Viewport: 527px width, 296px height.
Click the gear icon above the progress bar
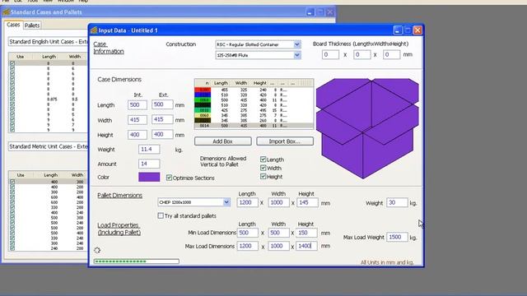tap(97, 250)
